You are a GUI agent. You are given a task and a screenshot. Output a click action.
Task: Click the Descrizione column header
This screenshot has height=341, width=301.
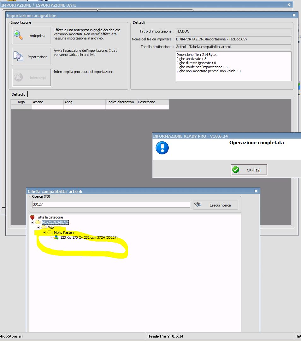point(153,102)
